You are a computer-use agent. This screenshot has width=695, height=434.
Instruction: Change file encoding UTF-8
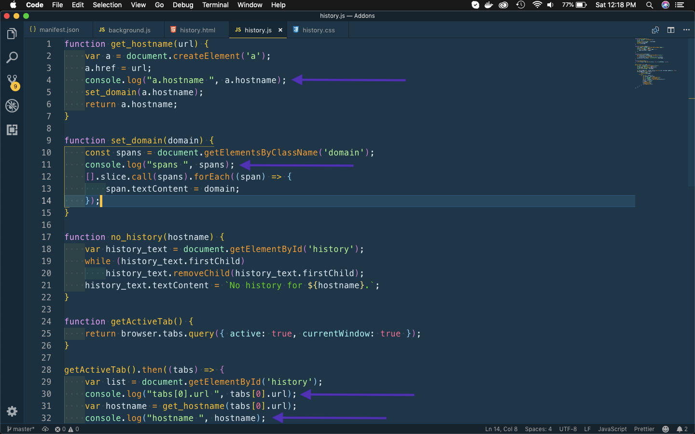click(x=568, y=429)
